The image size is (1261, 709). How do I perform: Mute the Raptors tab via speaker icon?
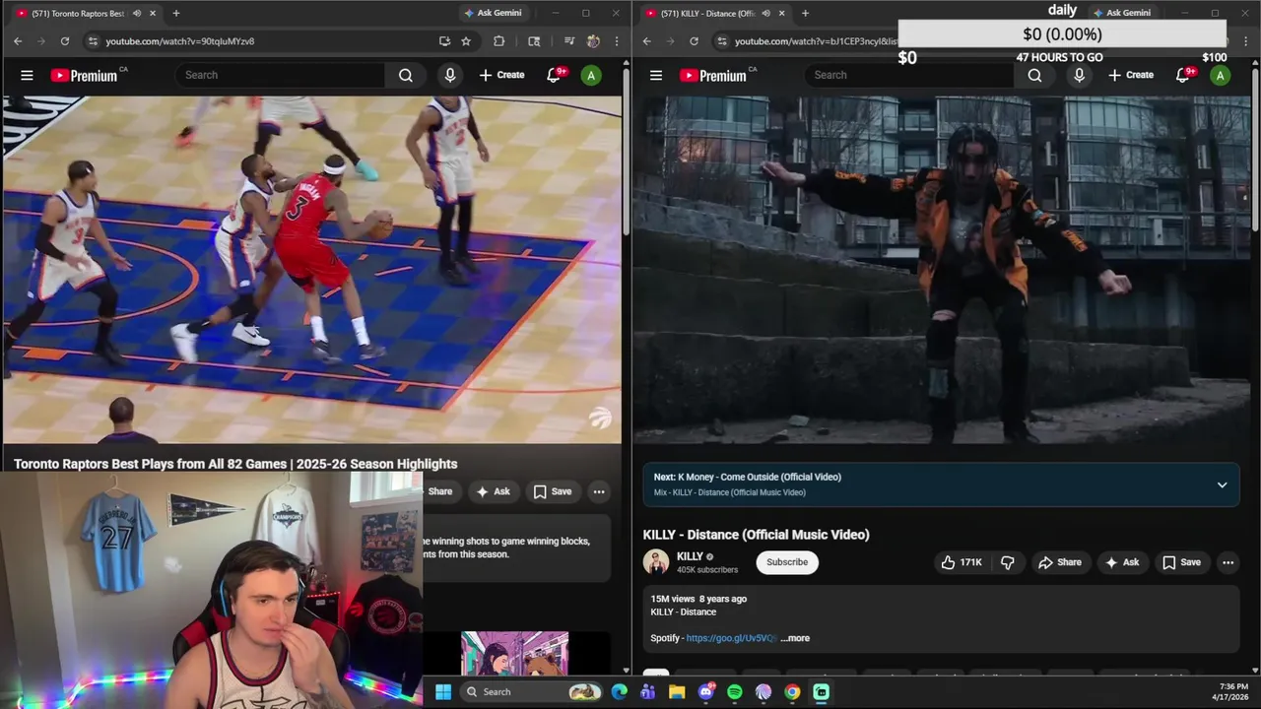pyautogui.click(x=137, y=13)
